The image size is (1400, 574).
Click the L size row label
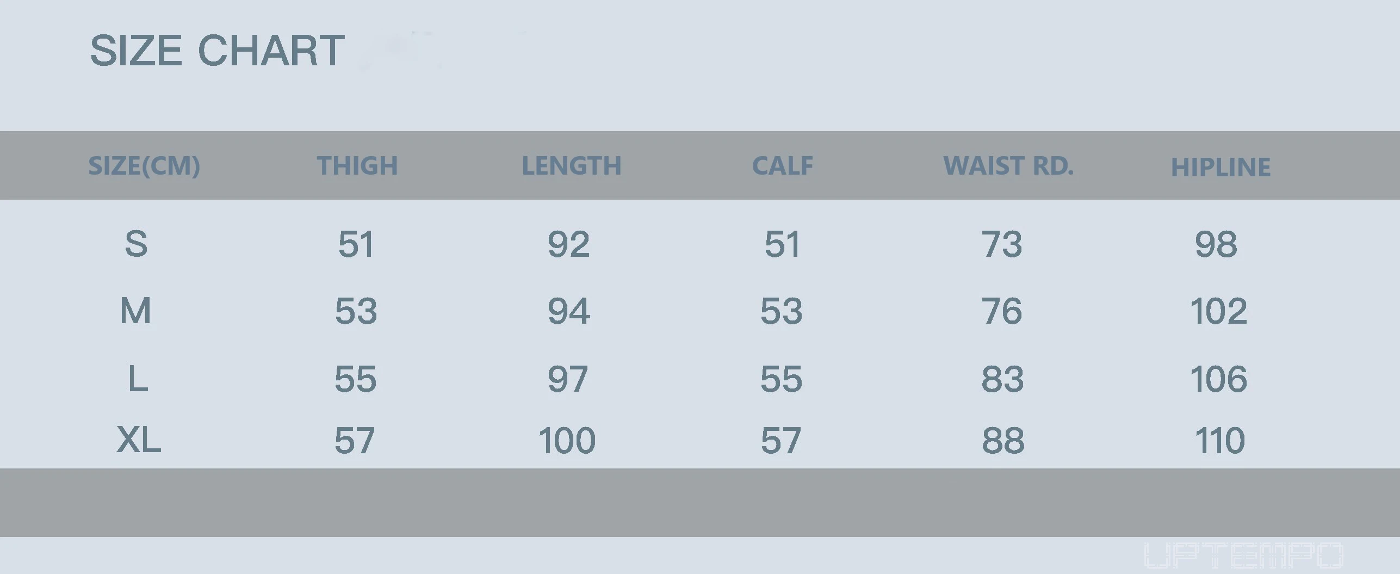tap(138, 379)
